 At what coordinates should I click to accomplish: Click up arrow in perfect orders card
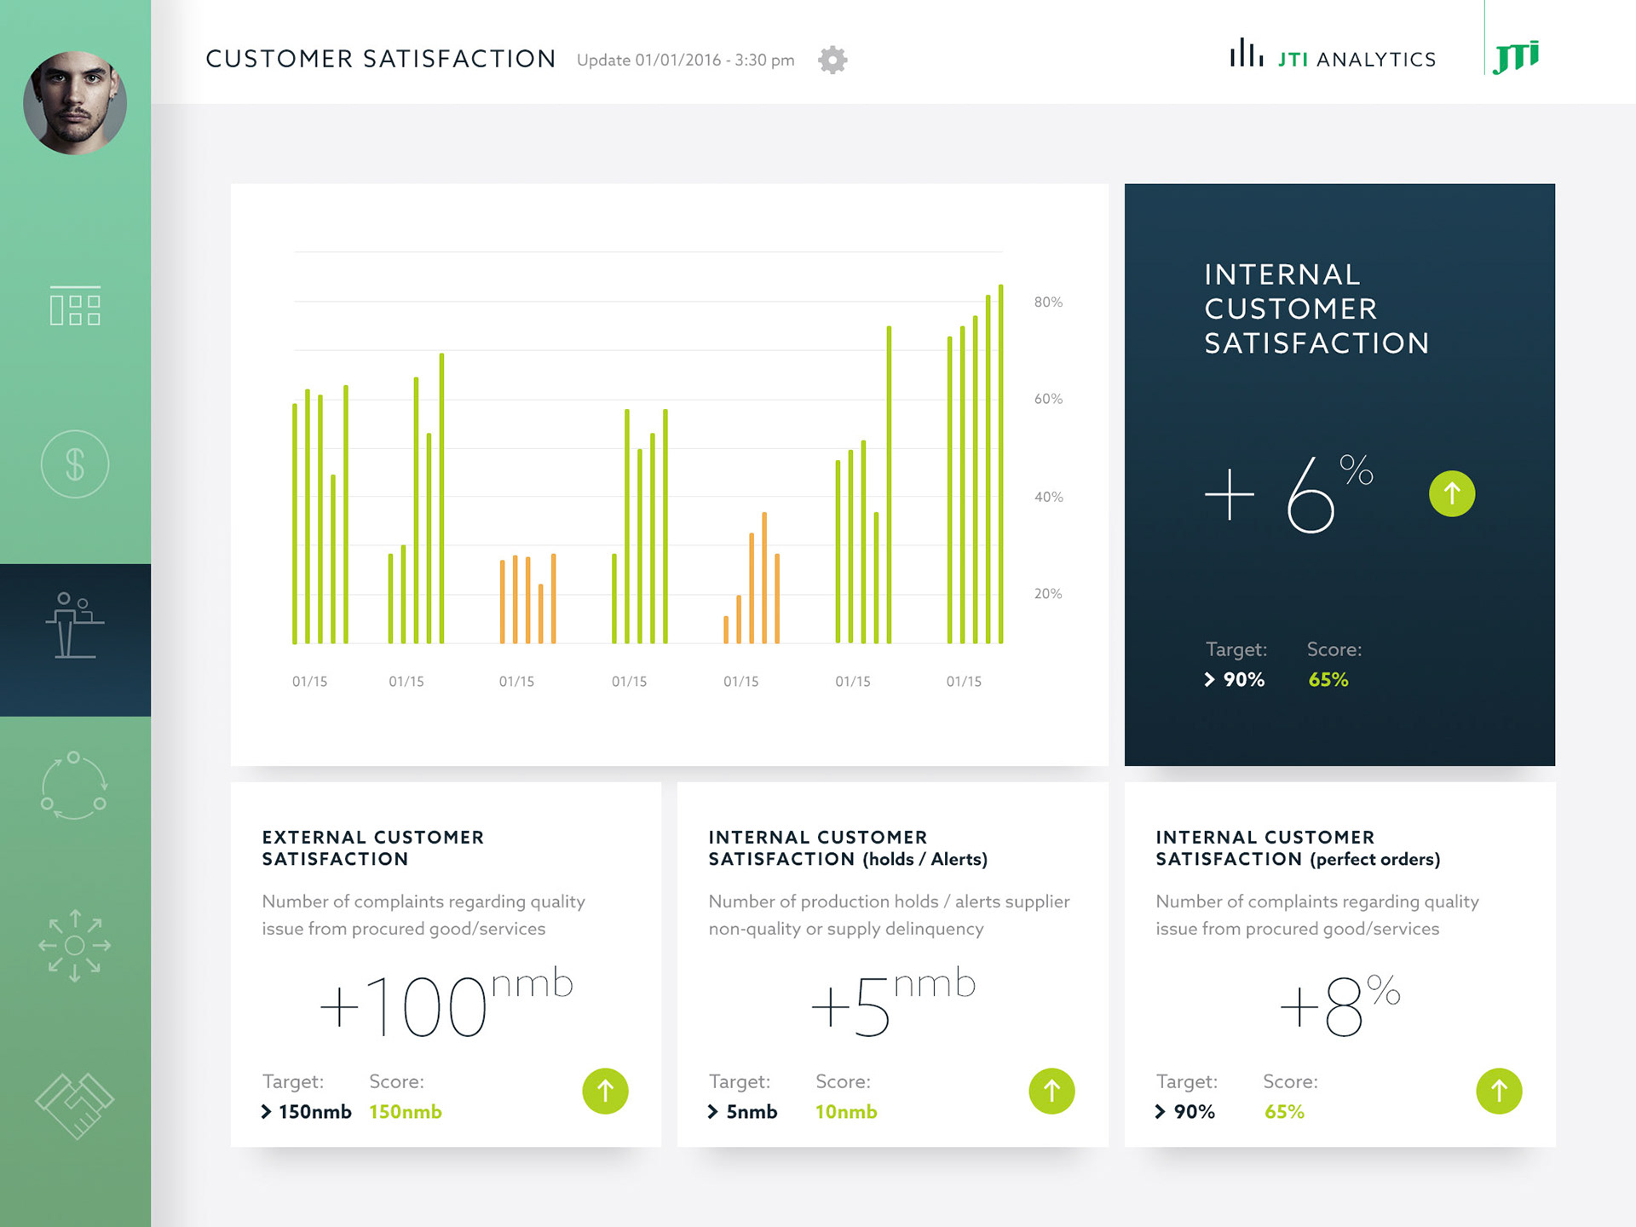pos(1499,1091)
